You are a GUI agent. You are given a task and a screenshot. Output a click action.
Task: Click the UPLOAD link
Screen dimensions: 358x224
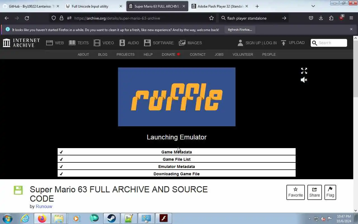293,43
